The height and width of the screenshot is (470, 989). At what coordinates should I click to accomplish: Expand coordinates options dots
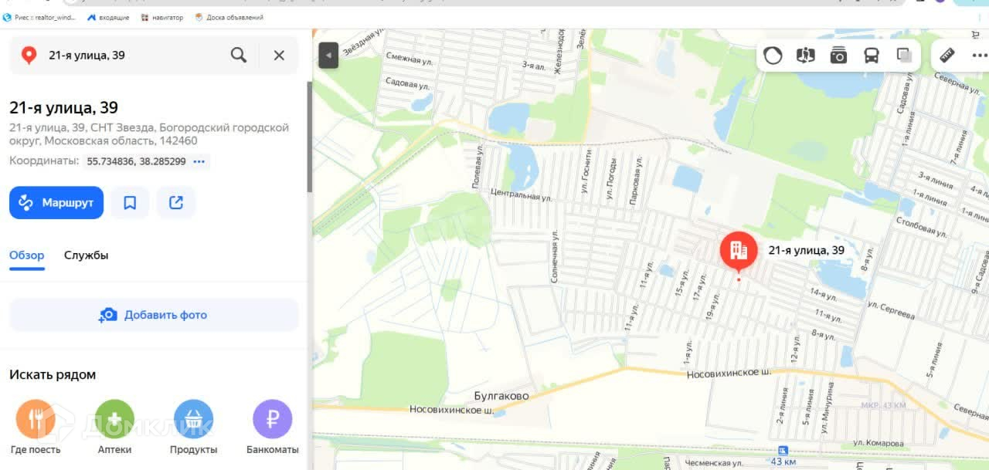pos(199,161)
